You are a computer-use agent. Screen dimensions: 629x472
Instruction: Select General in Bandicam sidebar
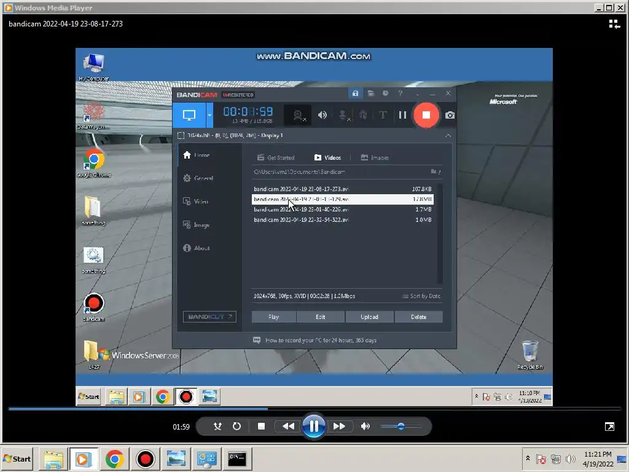(x=198, y=178)
